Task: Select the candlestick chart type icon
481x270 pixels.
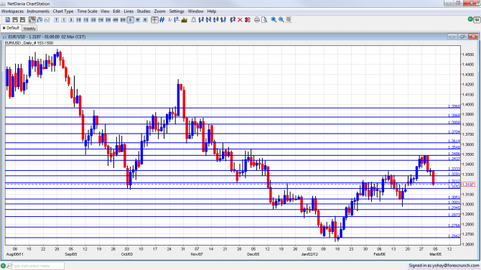Action: coord(32,20)
